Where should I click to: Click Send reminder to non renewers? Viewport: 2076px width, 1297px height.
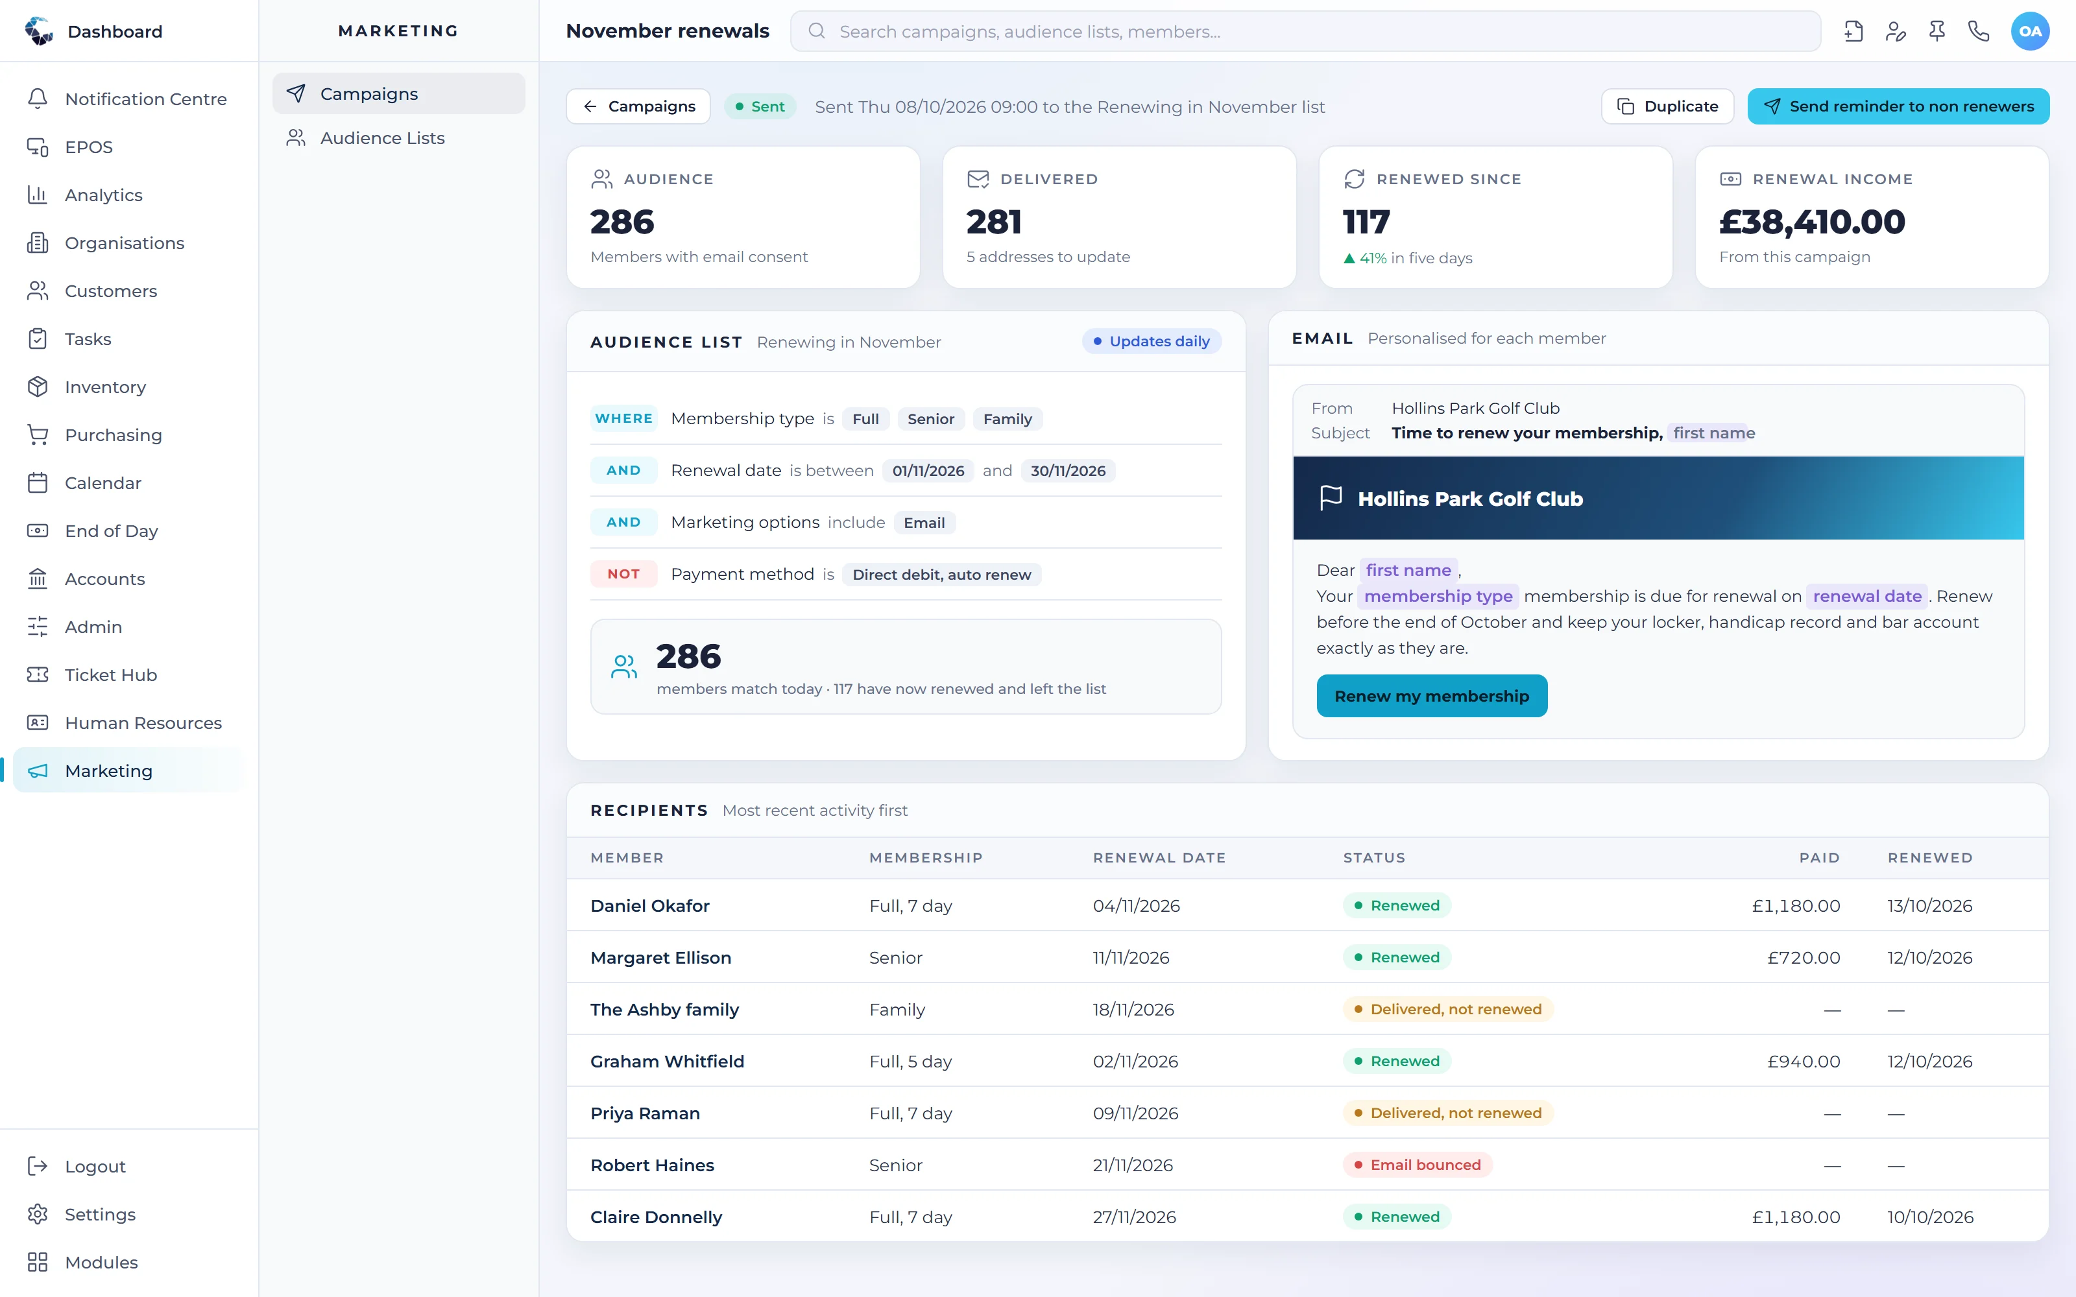pos(1898,106)
